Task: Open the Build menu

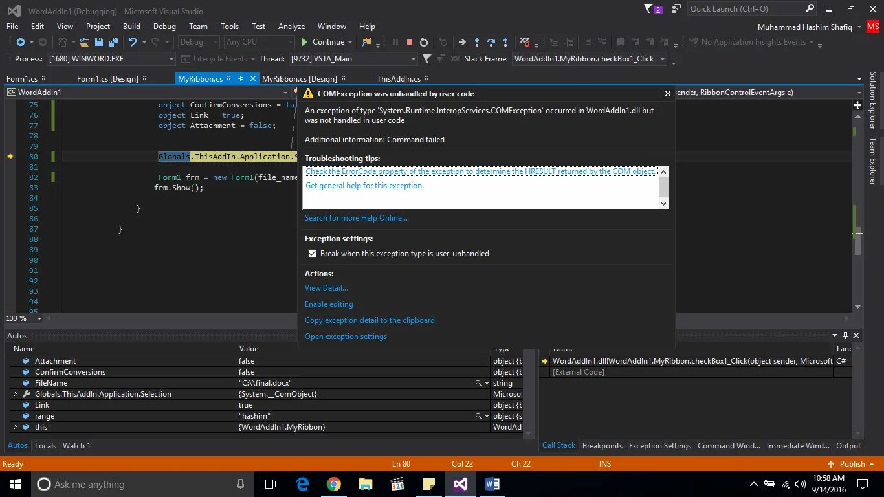Action: (131, 27)
